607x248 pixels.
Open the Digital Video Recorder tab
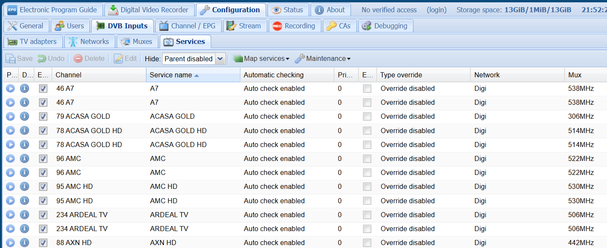[149, 10]
